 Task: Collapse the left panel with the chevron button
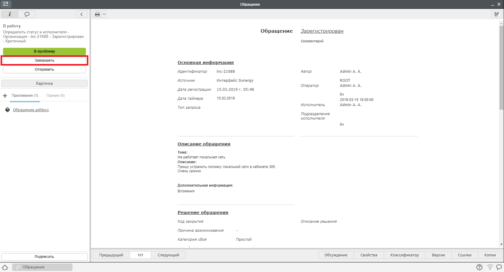pos(81,14)
